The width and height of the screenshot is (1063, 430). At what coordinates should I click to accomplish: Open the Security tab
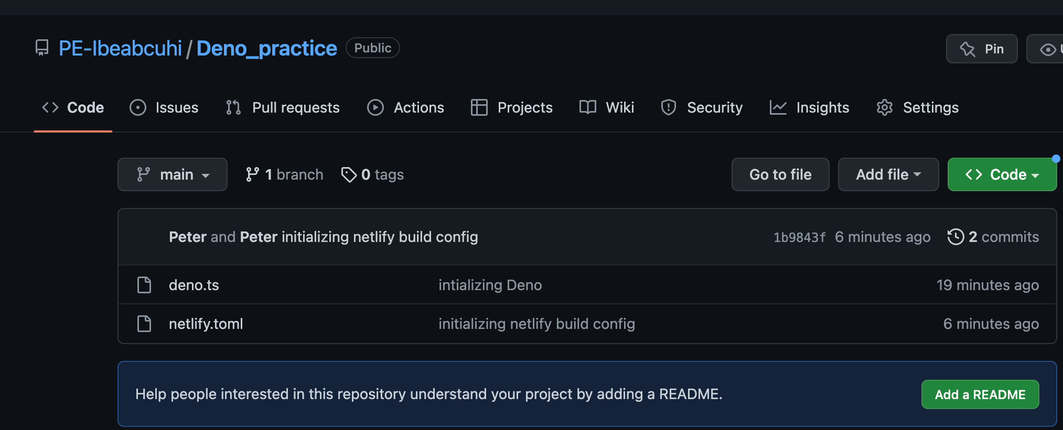[x=702, y=107]
